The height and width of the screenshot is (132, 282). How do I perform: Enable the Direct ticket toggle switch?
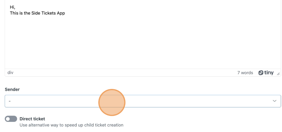11,119
